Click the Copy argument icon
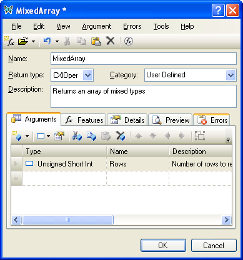Viewport: 243px width, 260px height. [91, 136]
